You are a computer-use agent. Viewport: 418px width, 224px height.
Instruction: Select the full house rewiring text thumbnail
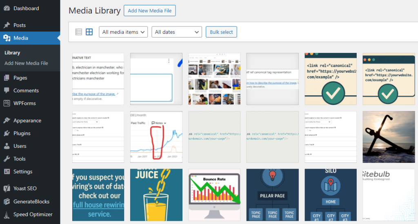tap(98, 195)
